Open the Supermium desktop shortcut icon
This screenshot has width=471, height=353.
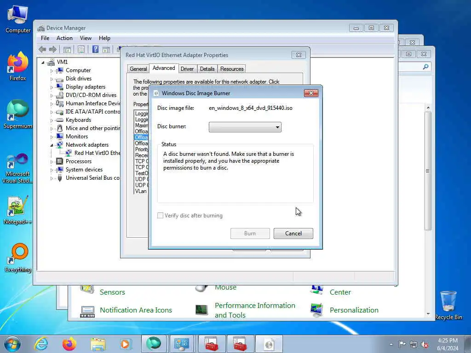coord(17,110)
